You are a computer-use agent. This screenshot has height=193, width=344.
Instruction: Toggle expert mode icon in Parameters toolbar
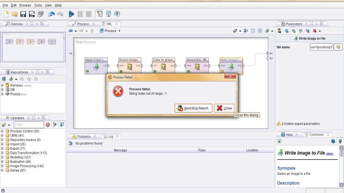(x=279, y=31)
